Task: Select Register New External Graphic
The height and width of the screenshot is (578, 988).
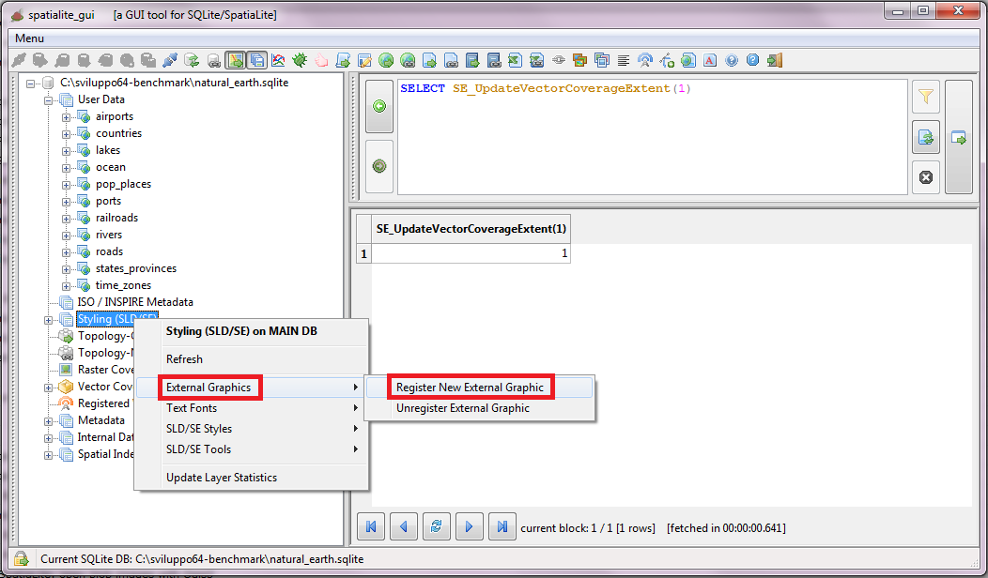Action: coord(480,388)
